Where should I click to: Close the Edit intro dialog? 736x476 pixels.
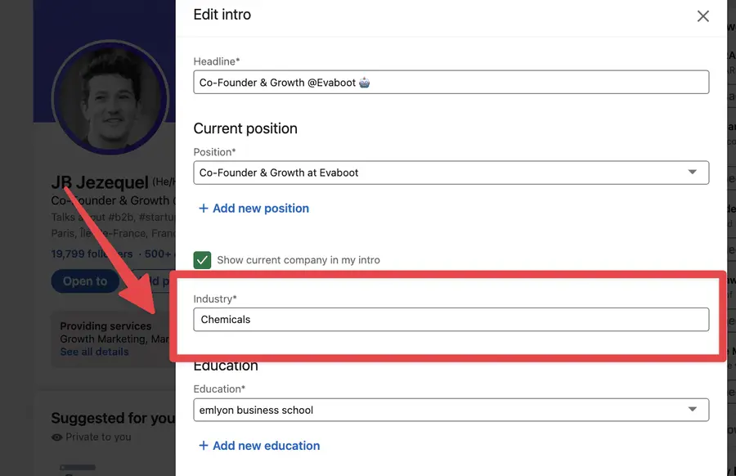coord(702,16)
